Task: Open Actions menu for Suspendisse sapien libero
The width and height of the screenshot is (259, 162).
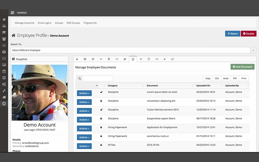Action: coord(84,120)
